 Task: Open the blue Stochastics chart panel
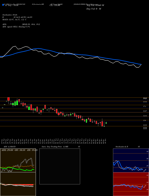point(131,160)
